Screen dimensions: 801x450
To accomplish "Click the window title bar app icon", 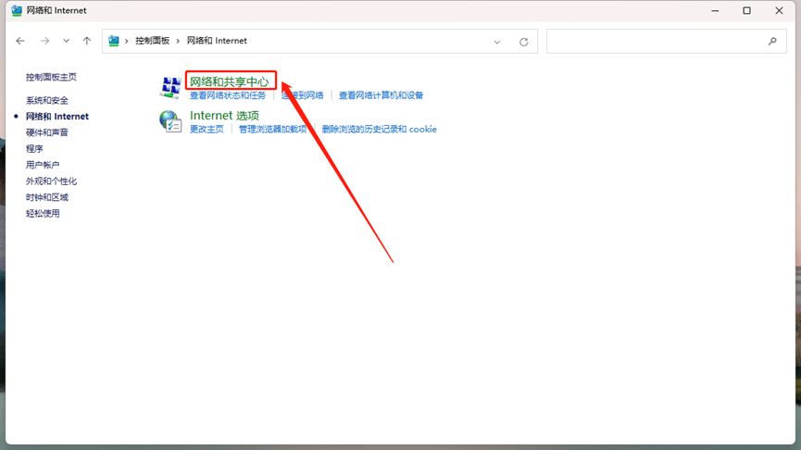I will pos(17,11).
